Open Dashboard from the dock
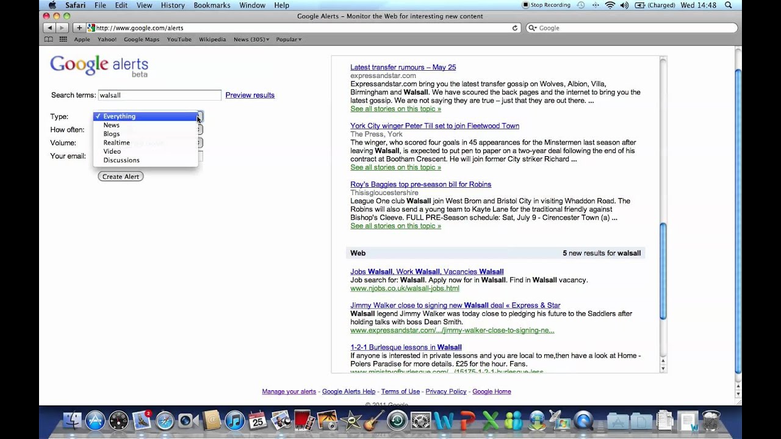The height and width of the screenshot is (439, 781). point(118,420)
